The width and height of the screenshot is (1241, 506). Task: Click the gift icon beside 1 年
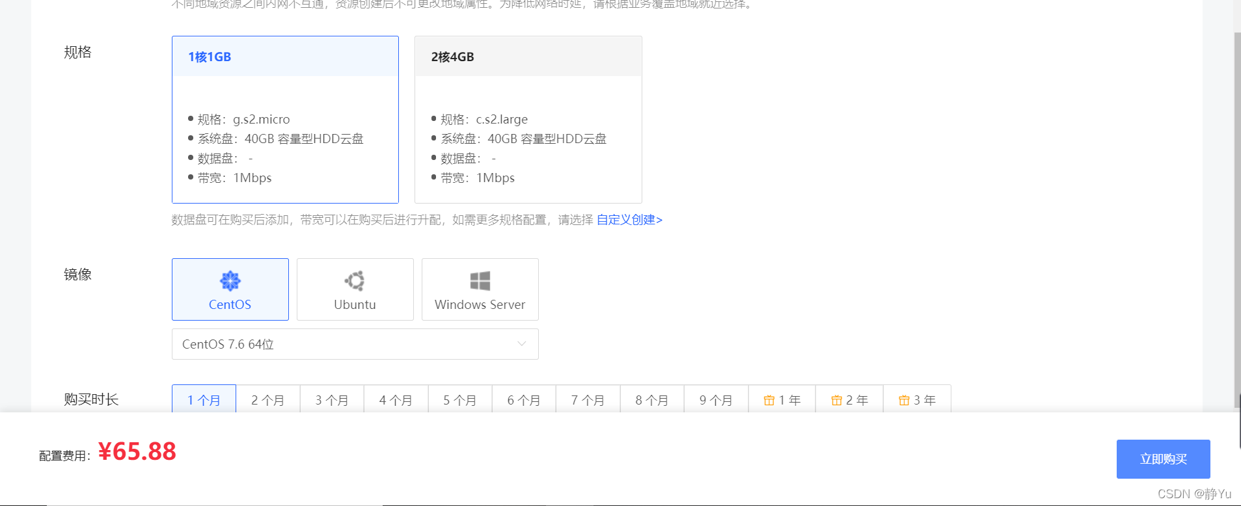(769, 401)
